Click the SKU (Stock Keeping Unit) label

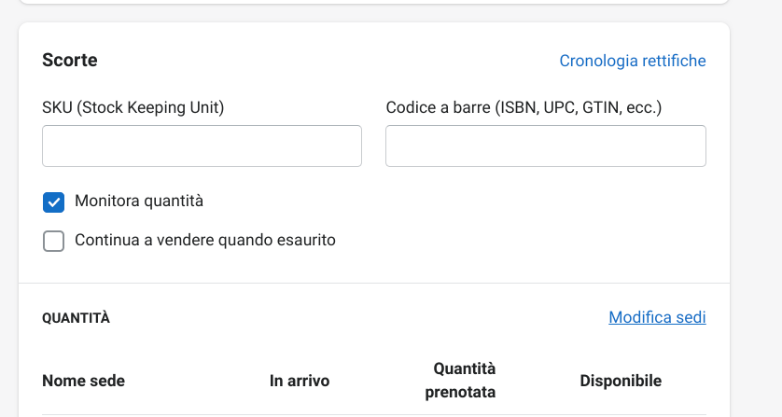pyautogui.click(x=133, y=107)
